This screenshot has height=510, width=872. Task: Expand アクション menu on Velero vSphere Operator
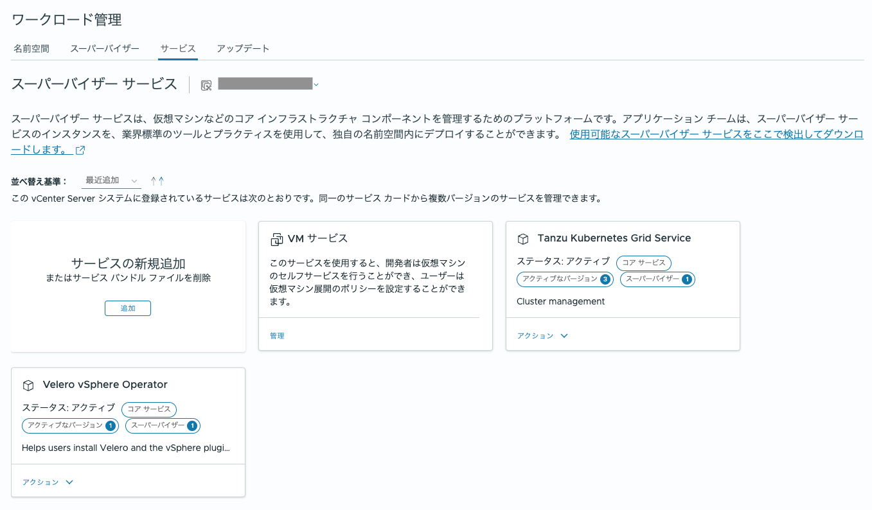click(x=48, y=482)
